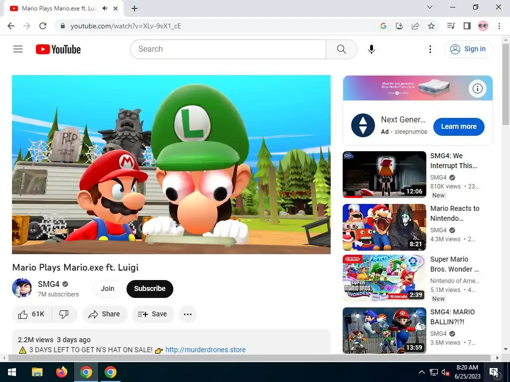Click 'Nintendo of Ame…' channel name
The width and height of the screenshot is (510, 382).
pos(455,281)
